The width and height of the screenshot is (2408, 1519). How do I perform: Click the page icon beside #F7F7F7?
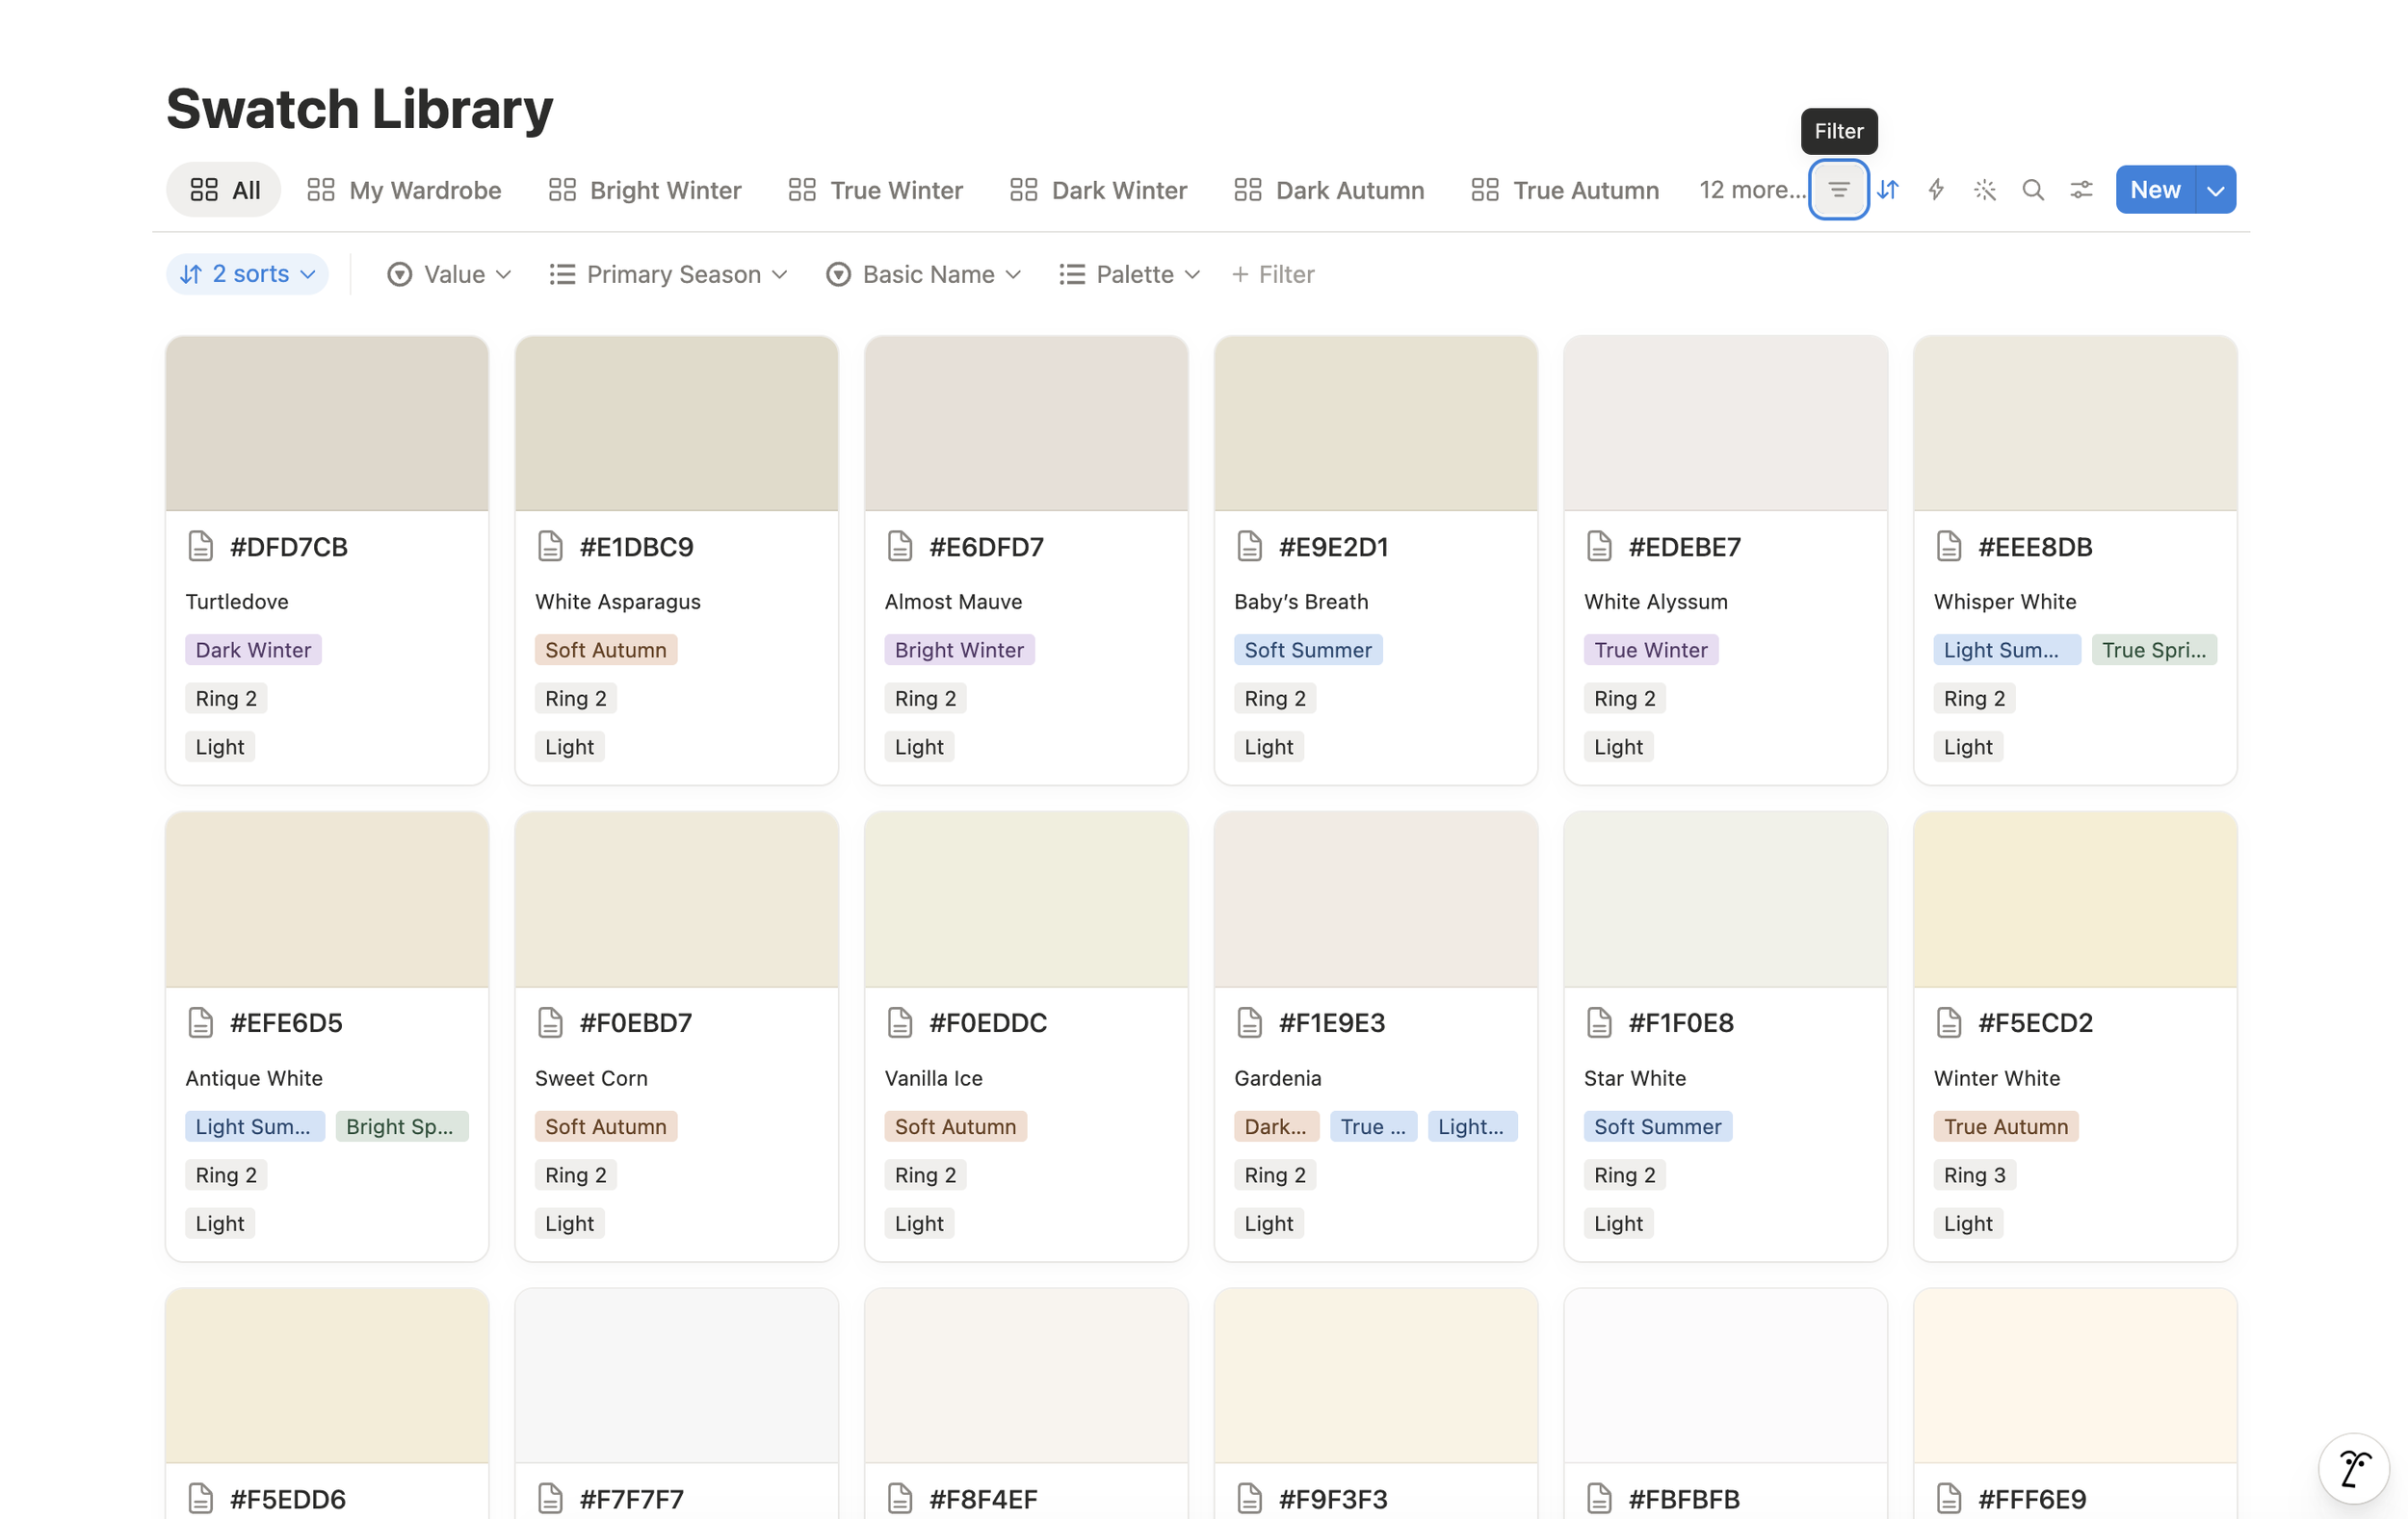pyautogui.click(x=551, y=1499)
